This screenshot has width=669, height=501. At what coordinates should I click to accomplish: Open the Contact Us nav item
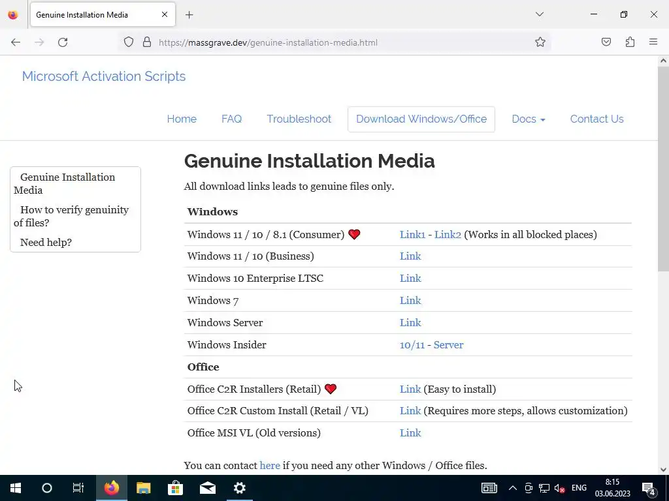[597, 119]
